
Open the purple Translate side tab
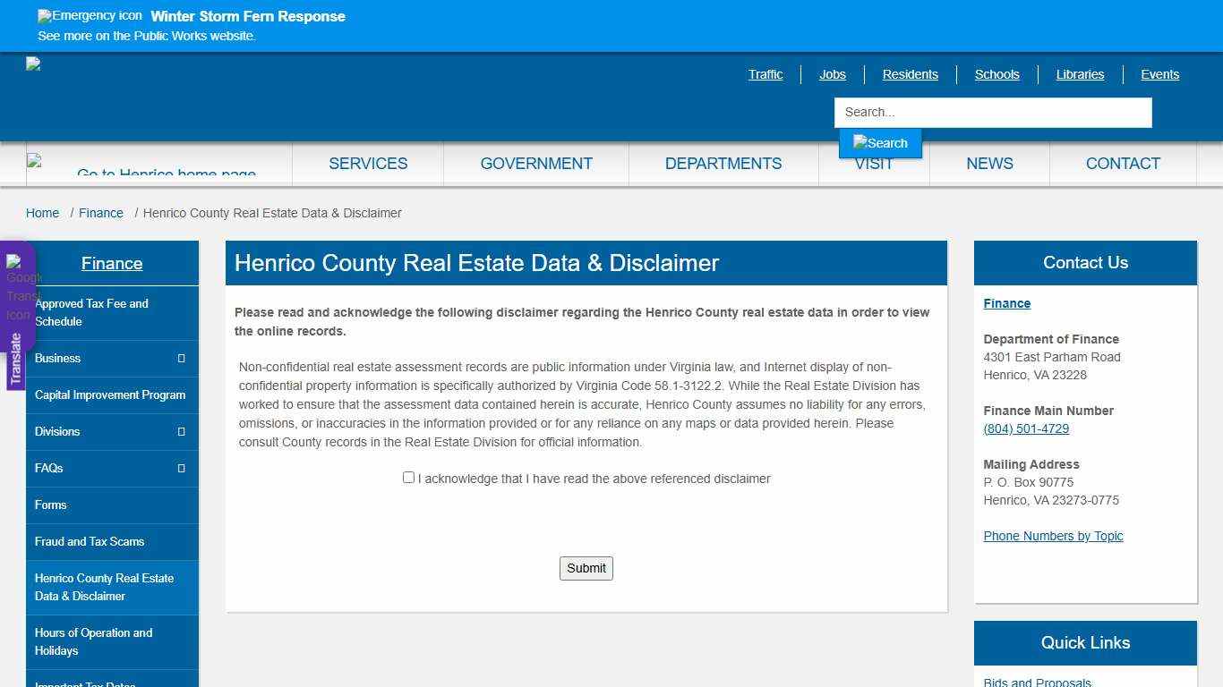(x=16, y=349)
